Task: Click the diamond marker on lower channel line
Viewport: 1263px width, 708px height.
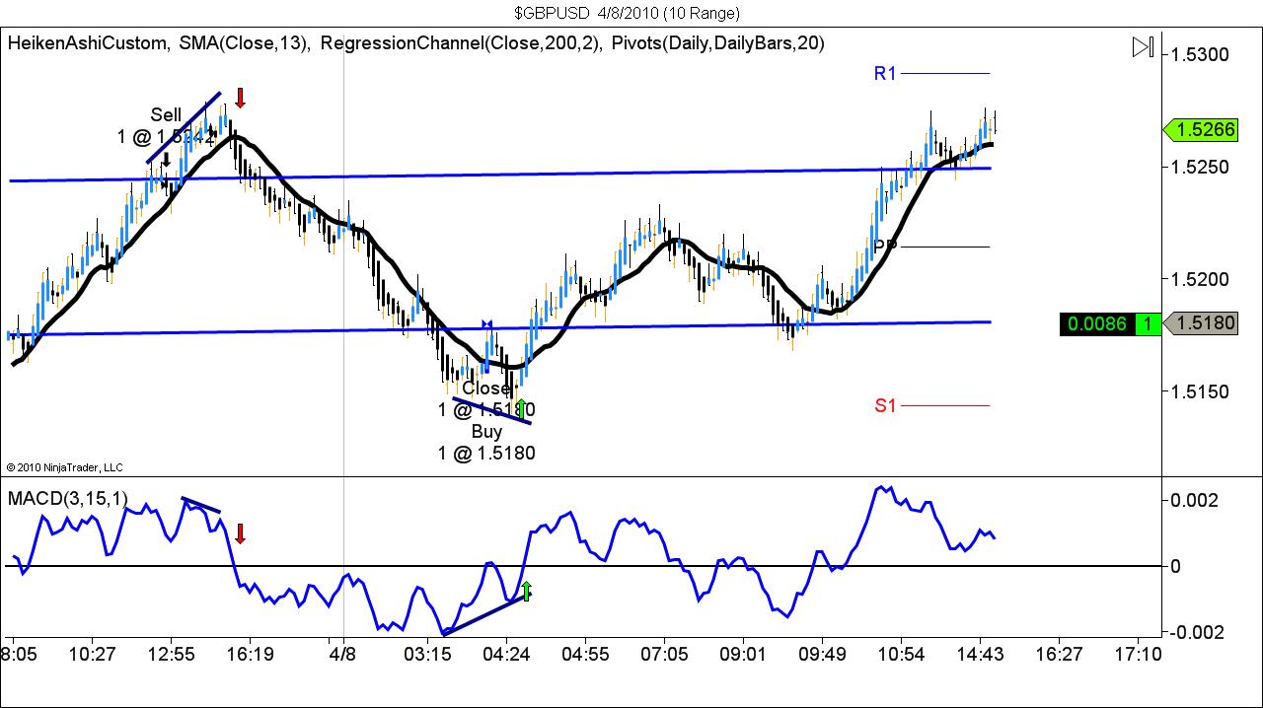Action: coord(486,322)
